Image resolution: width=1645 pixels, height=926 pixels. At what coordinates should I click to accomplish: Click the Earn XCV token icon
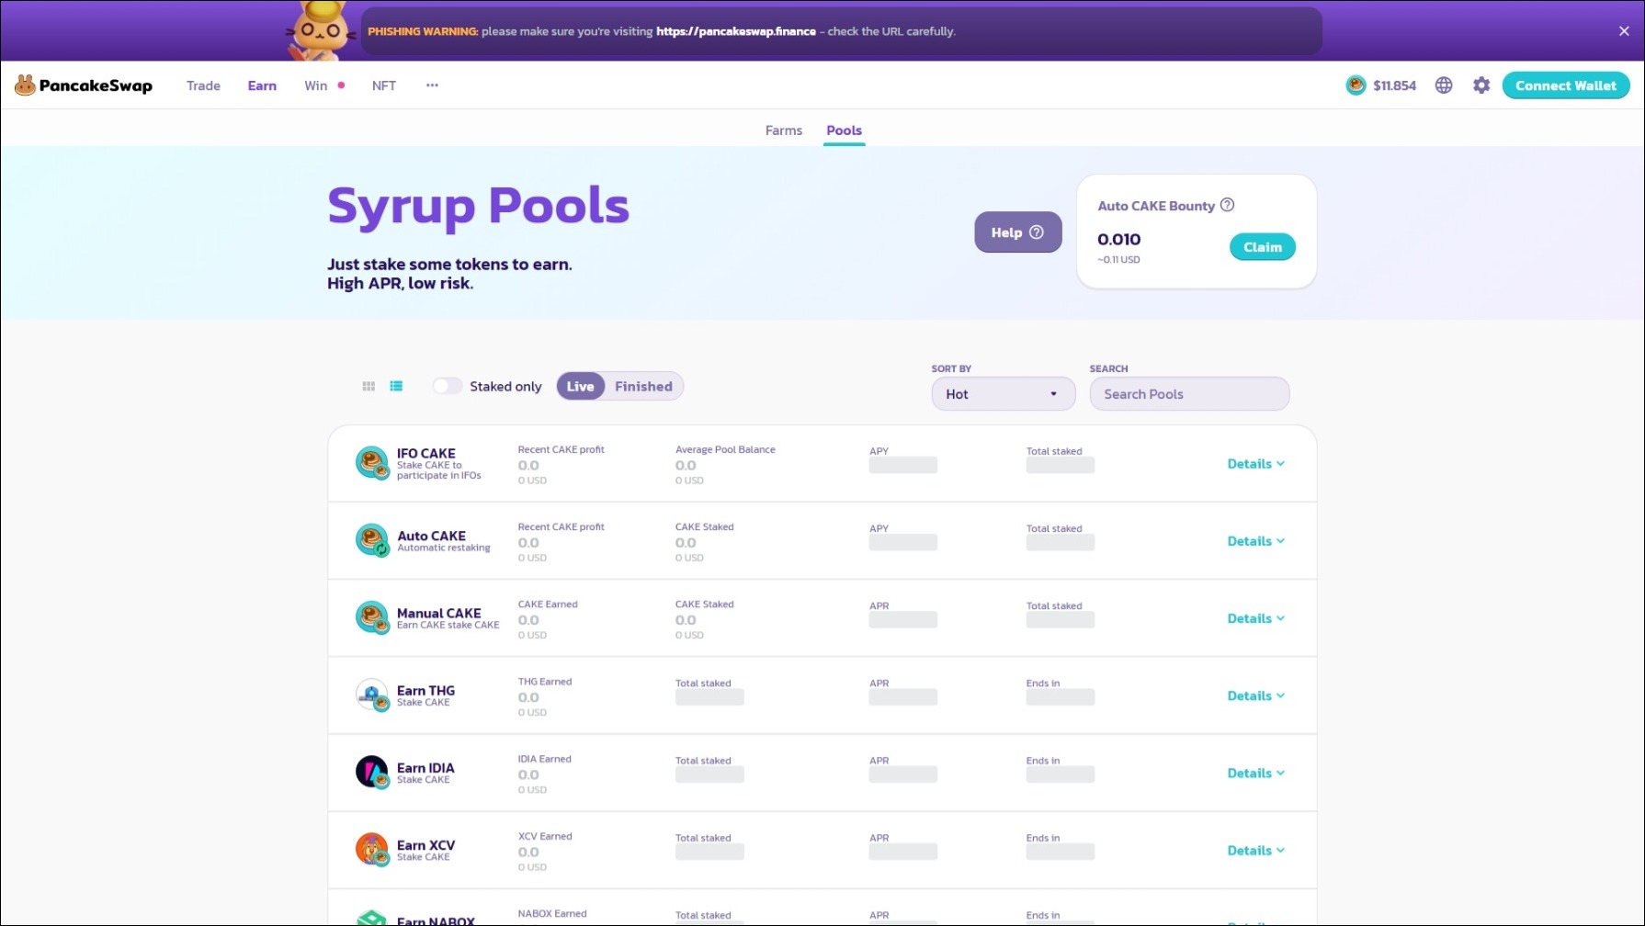pos(372,849)
